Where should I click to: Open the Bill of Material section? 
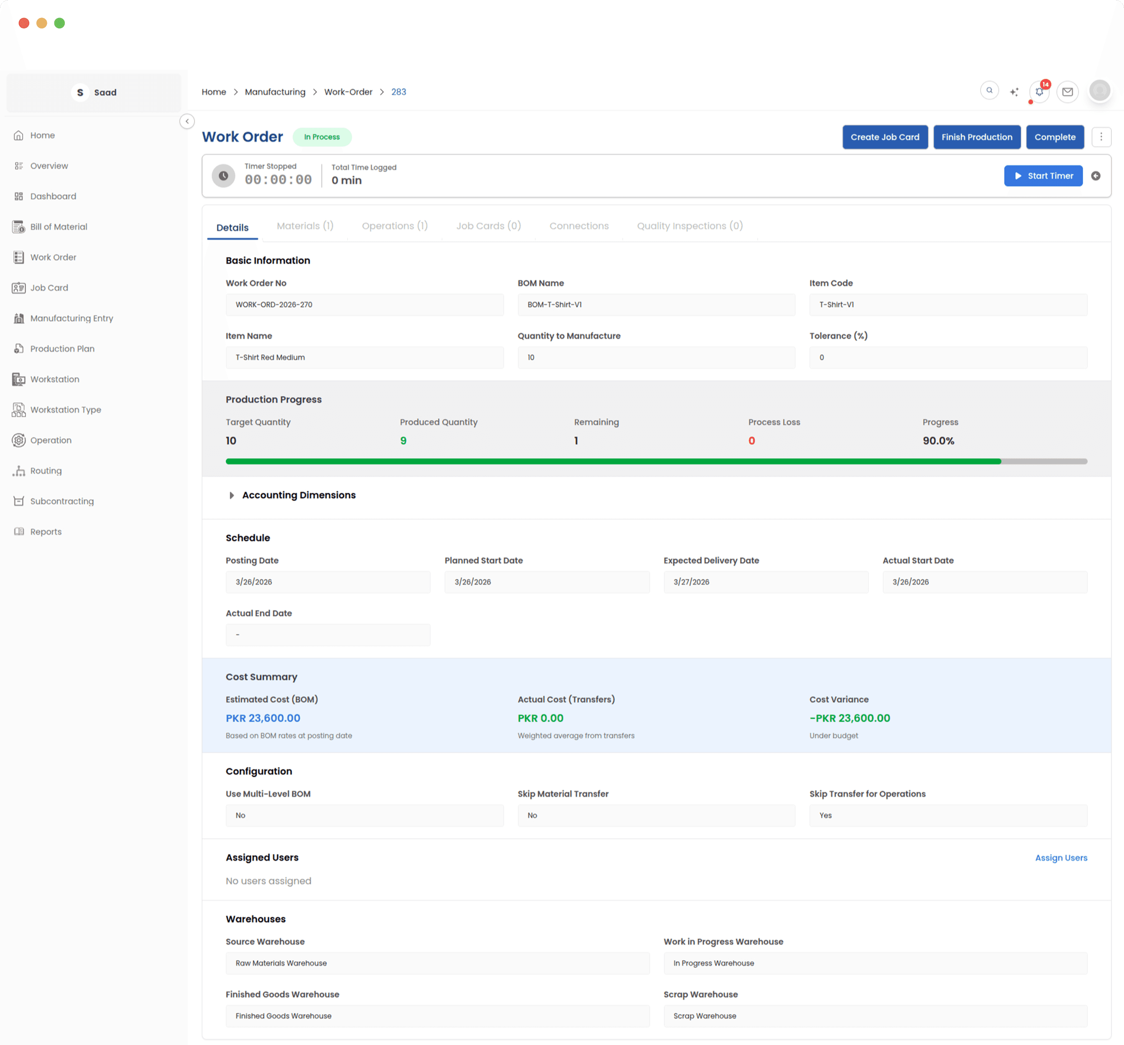pyautogui.click(x=58, y=227)
